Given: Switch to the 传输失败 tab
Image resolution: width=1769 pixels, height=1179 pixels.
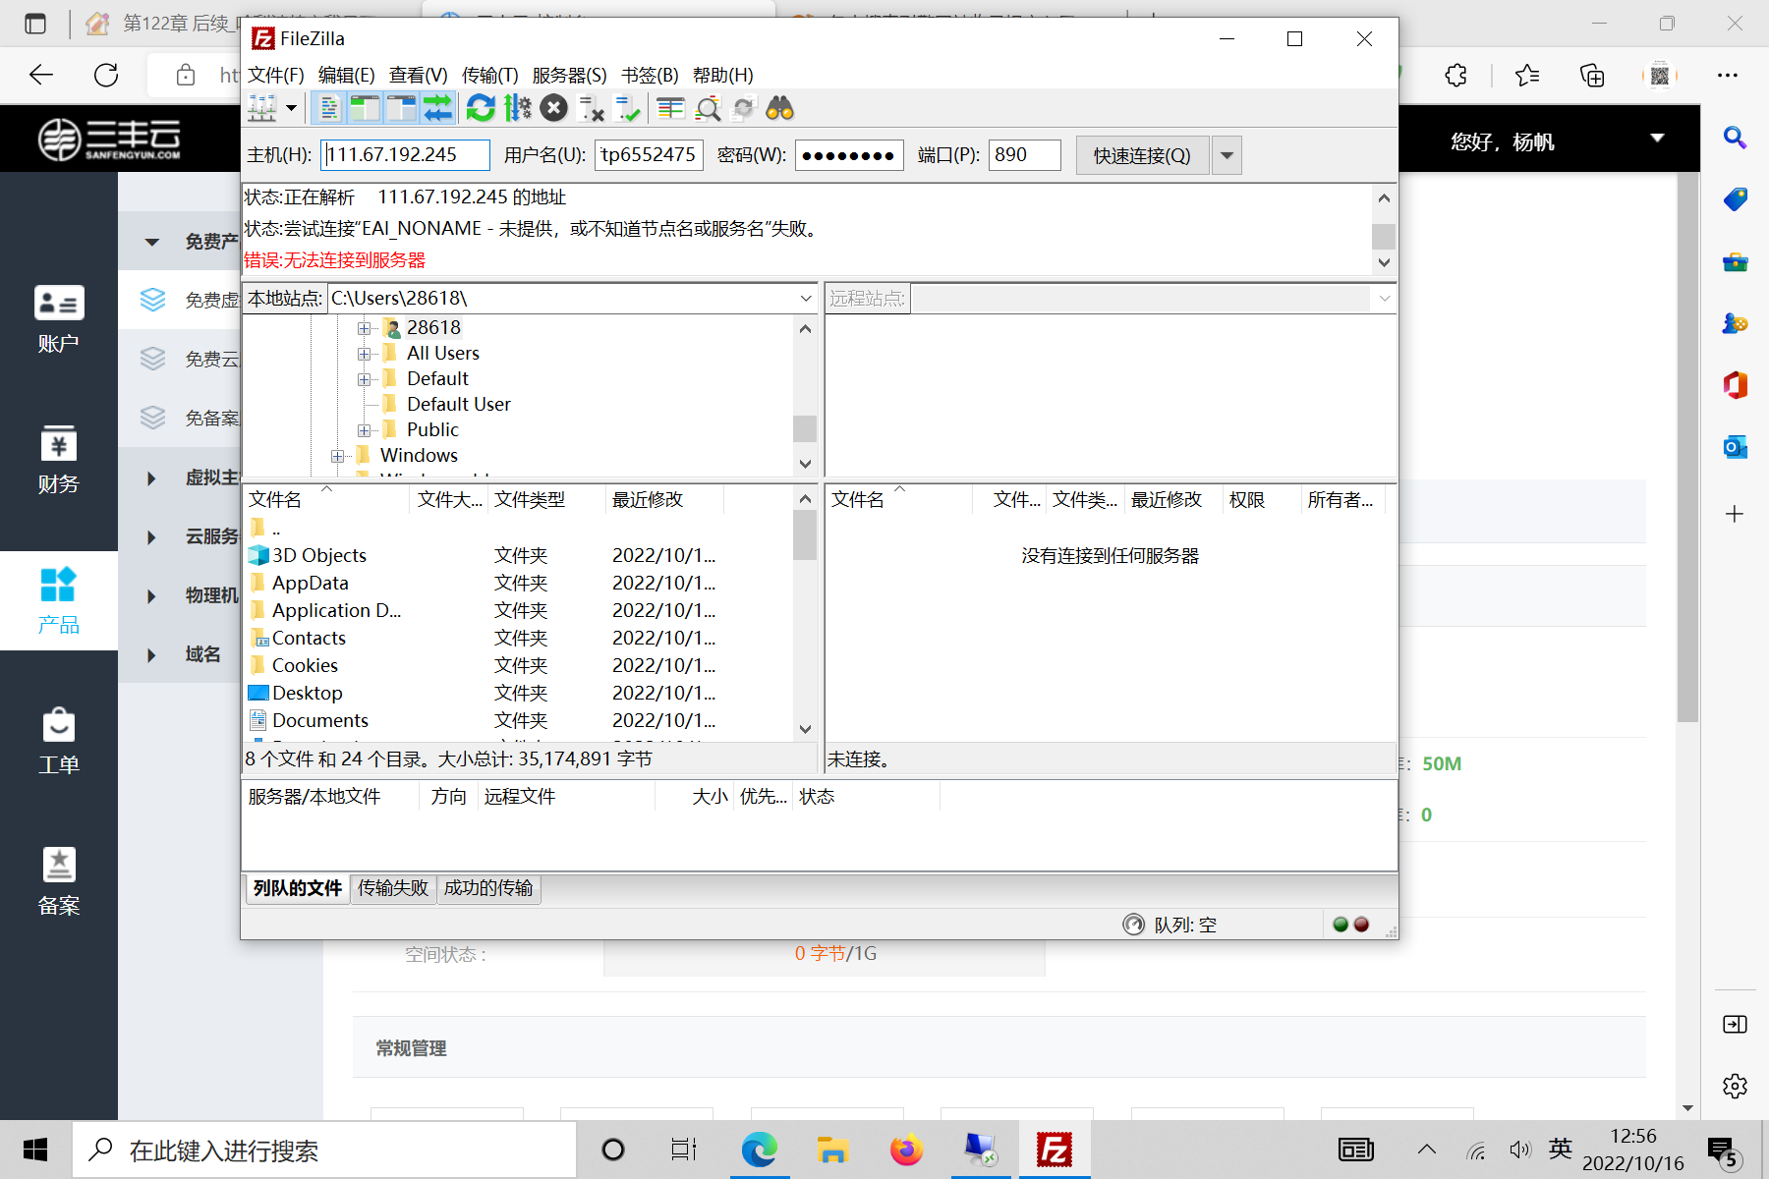Looking at the screenshot, I should coord(392,888).
